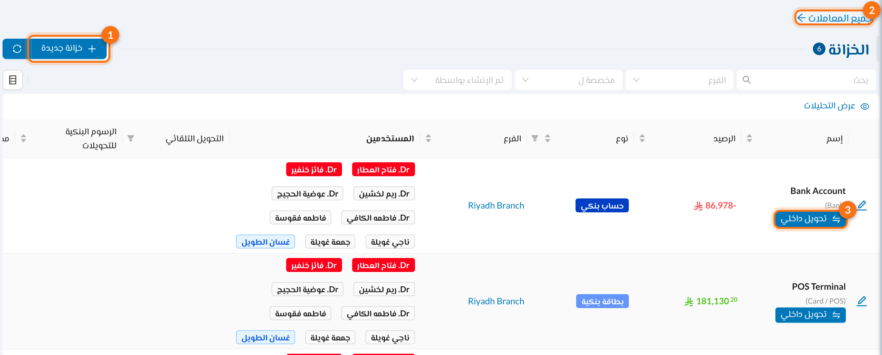The image size is (882, 355).
Task: Click the Bank Account name text
Action: coord(818,190)
